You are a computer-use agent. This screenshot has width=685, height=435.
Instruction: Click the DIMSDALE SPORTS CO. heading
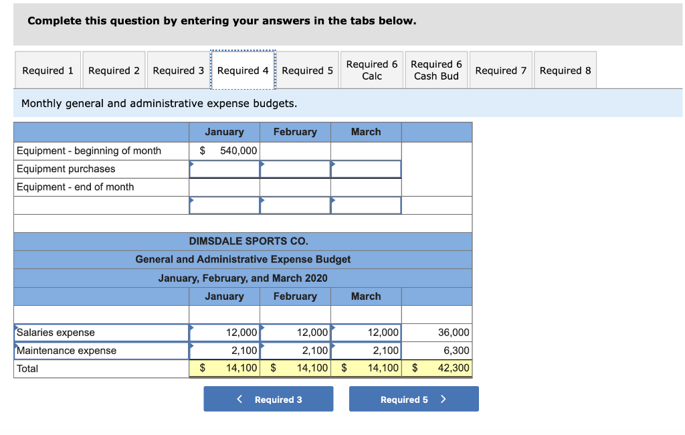[248, 242]
